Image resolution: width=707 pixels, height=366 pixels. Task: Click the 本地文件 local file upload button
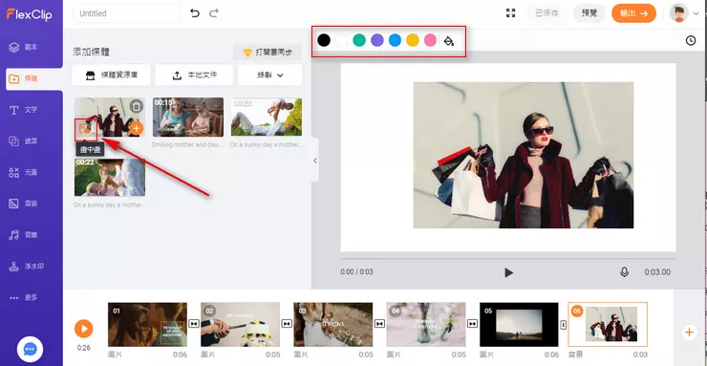[194, 75]
